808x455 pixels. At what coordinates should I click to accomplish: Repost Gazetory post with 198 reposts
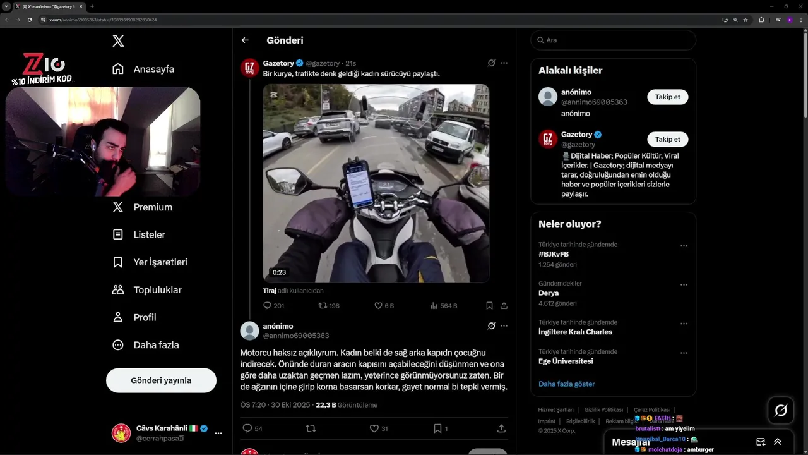[x=329, y=306]
